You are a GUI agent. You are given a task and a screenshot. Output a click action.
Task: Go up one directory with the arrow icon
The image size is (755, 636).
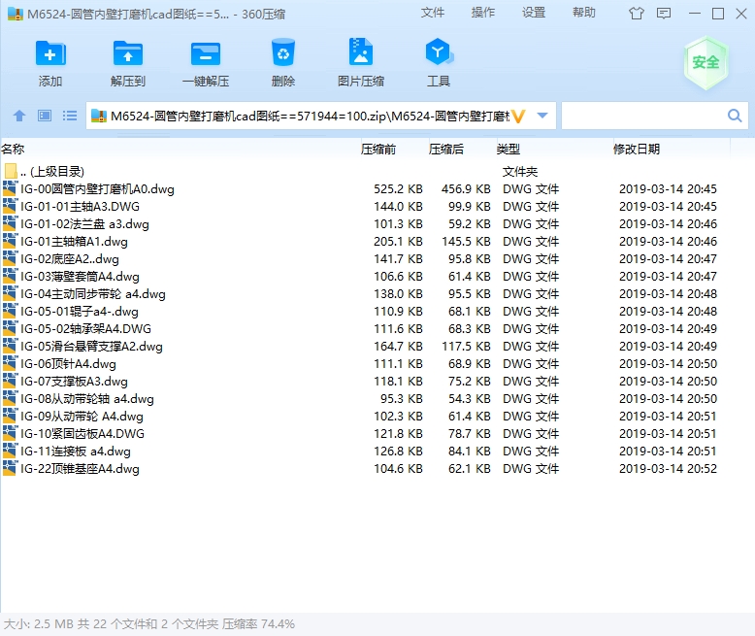coord(19,116)
